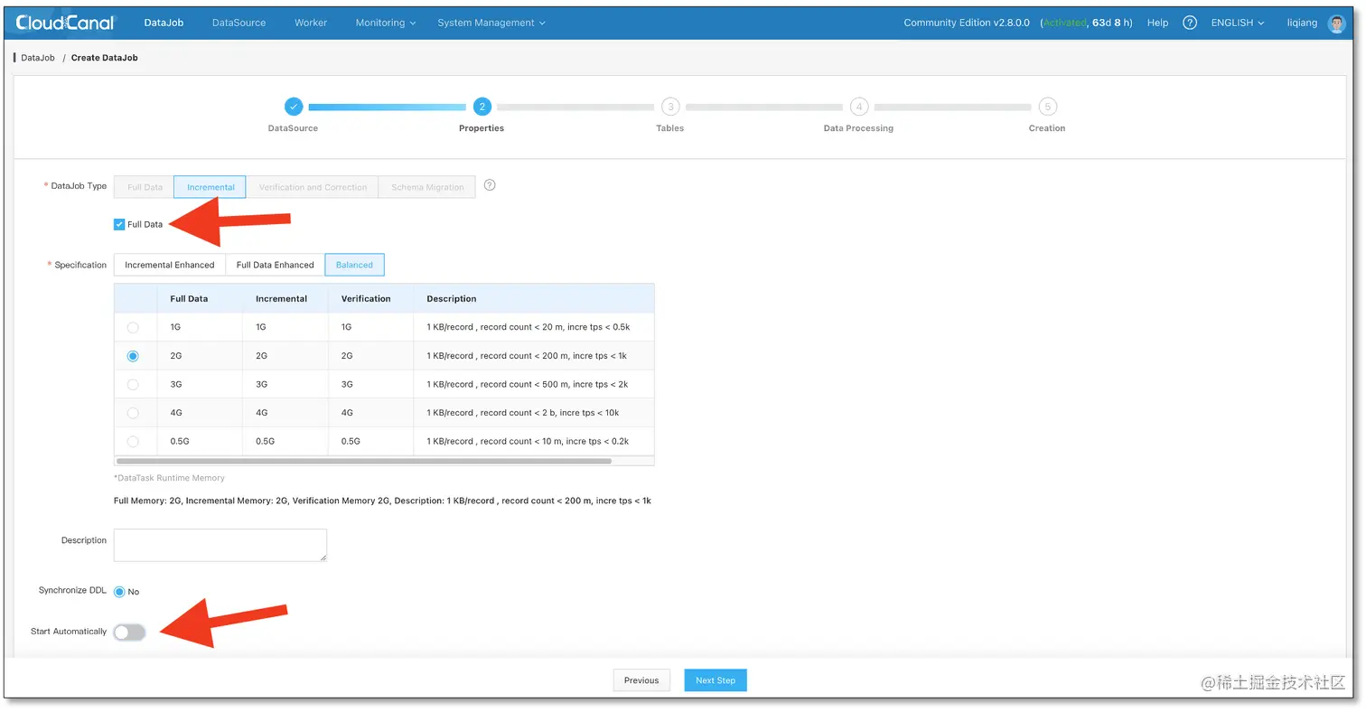Uncheck the Full Data checkbox

pos(119,224)
